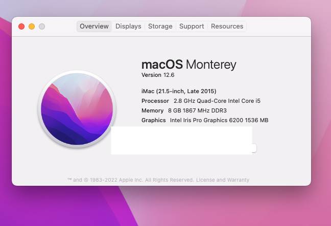Go to the Resources tab
Screen dimensions: 331x226
coord(227,26)
